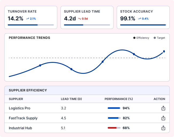Click the up-trend arrow beside 0.4%
This screenshot has height=137, width=174.
pos(139,19)
